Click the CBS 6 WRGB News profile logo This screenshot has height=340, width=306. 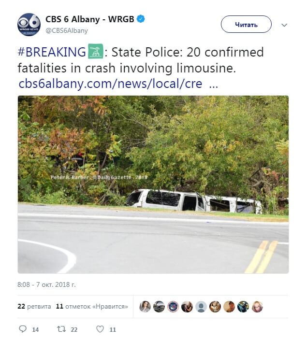29,25
